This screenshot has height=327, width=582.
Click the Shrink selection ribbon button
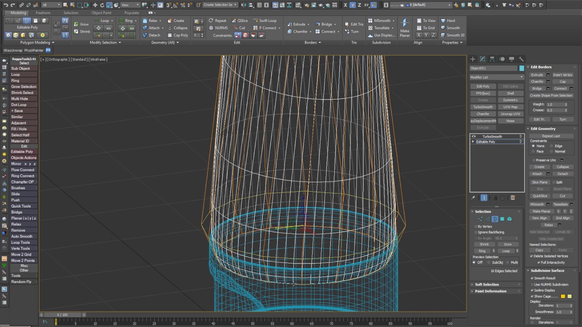82,31
